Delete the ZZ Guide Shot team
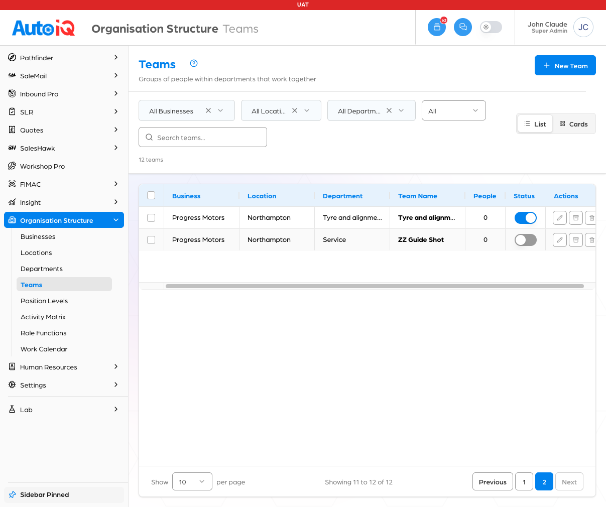Screen dimensions: 606x507 (591, 240)
